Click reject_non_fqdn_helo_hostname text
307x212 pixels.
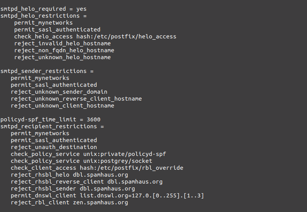(64, 50)
